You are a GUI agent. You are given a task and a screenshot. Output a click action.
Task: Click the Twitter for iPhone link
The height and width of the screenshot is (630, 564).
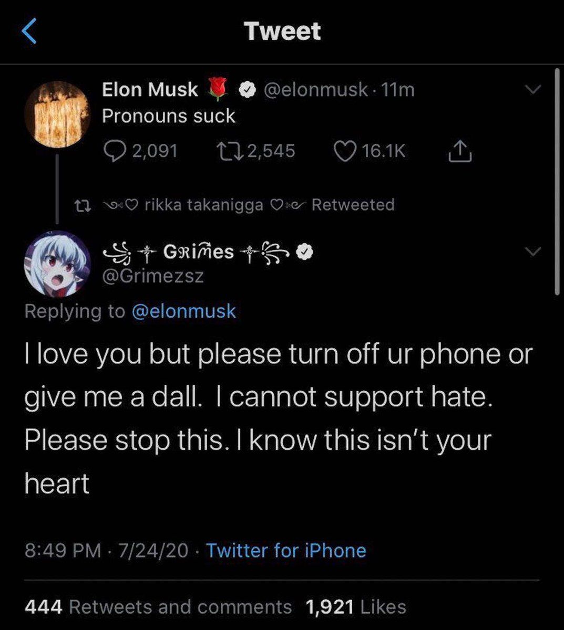pos(286,550)
